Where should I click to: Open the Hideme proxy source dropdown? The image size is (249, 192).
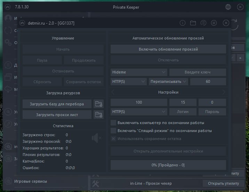click(139, 72)
